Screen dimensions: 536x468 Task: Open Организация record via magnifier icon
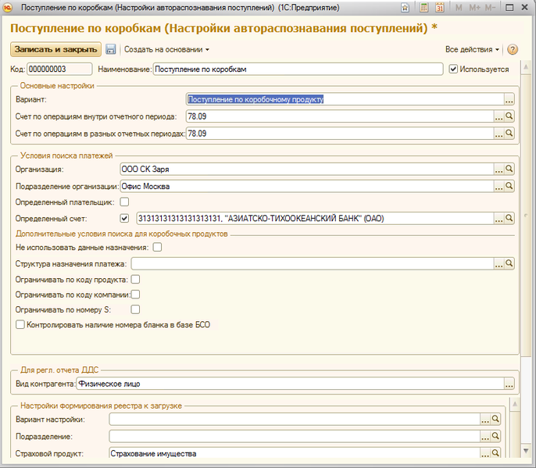coord(509,169)
